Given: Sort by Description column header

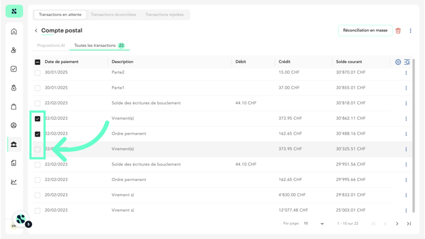Looking at the screenshot, I should tap(122, 62).
